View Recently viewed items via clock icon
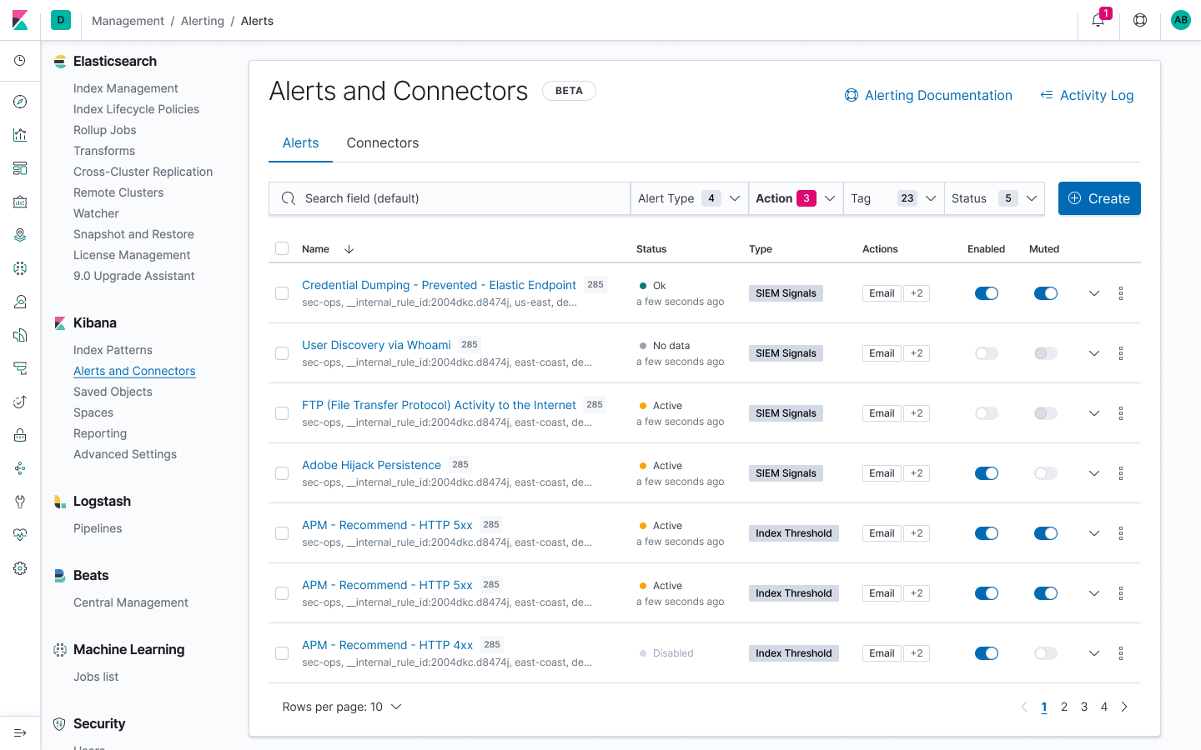The image size is (1201, 750). (x=20, y=58)
